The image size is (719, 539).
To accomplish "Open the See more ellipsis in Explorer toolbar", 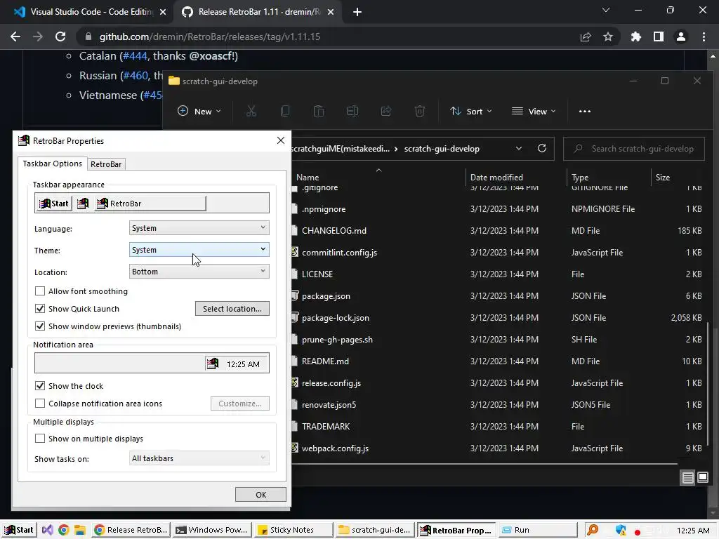I will point(585,111).
